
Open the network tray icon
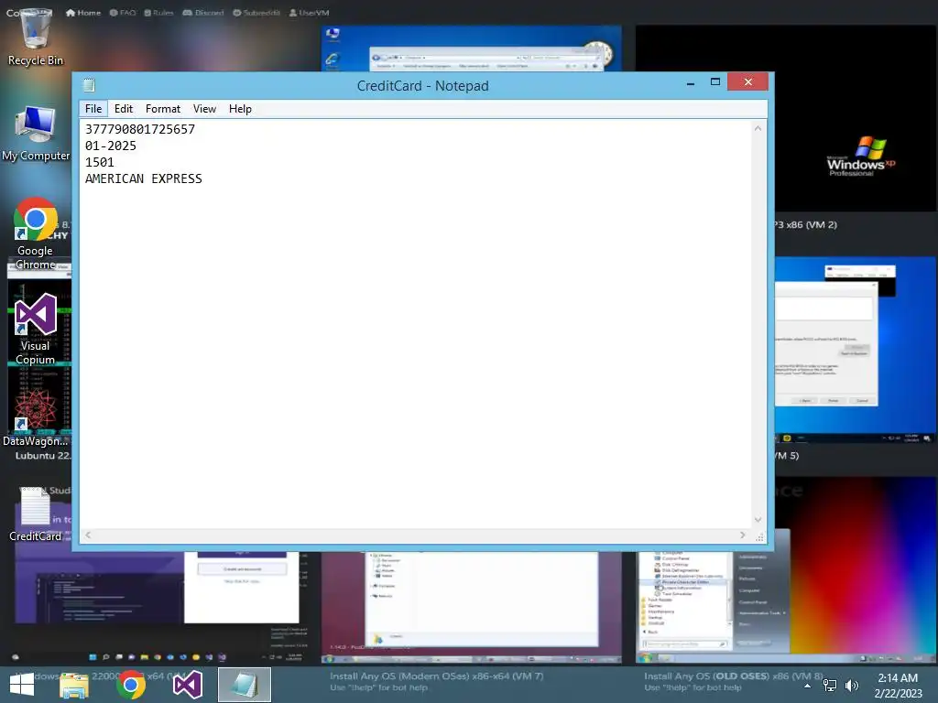830,685
